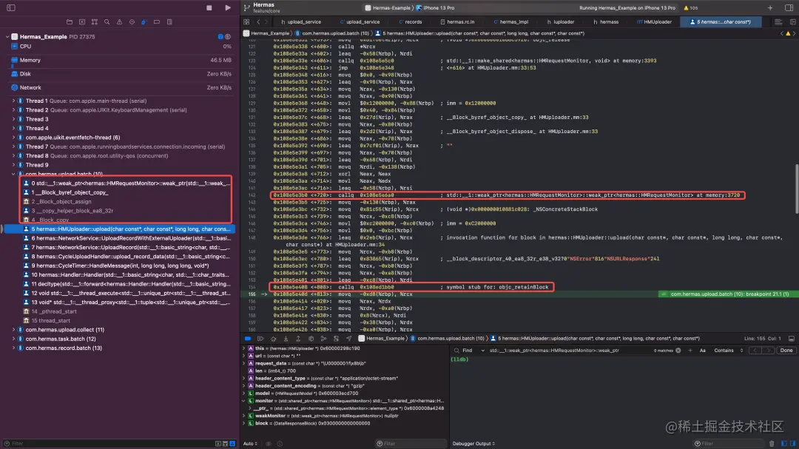Toggle the navigator sidebar
The height and width of the screenshot is (449, 799).
[10, 7]
